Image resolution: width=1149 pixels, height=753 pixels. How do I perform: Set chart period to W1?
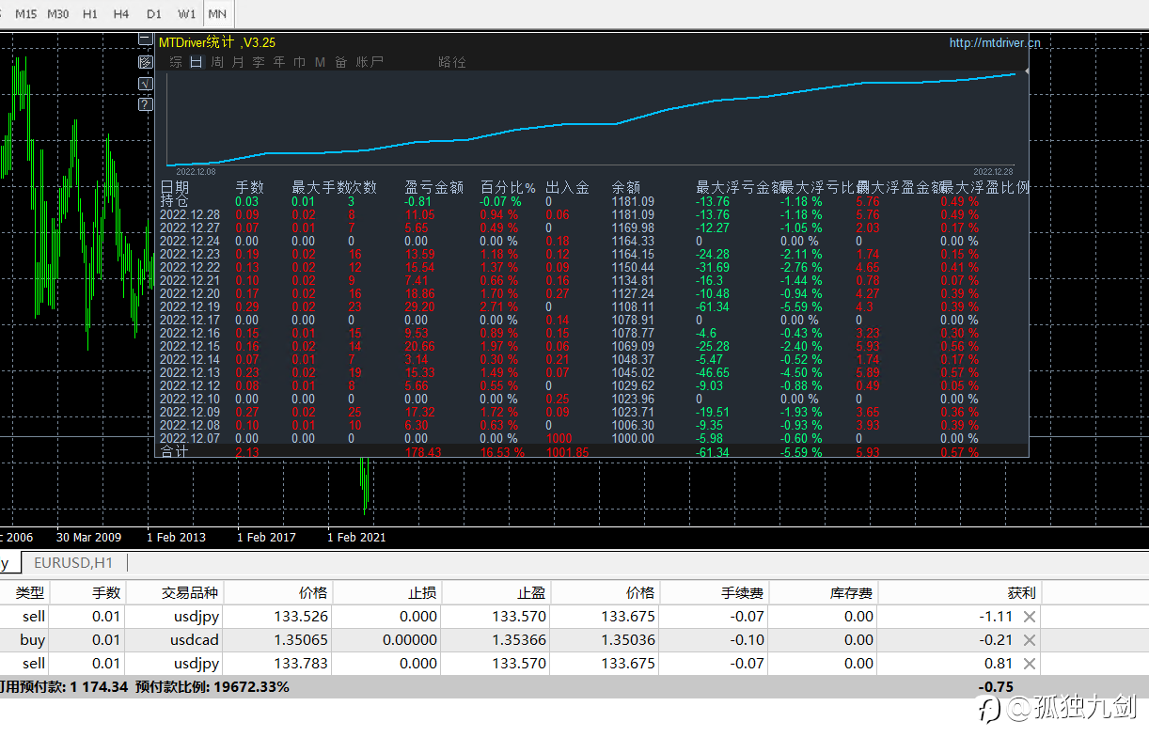click(x=187, y=14)
